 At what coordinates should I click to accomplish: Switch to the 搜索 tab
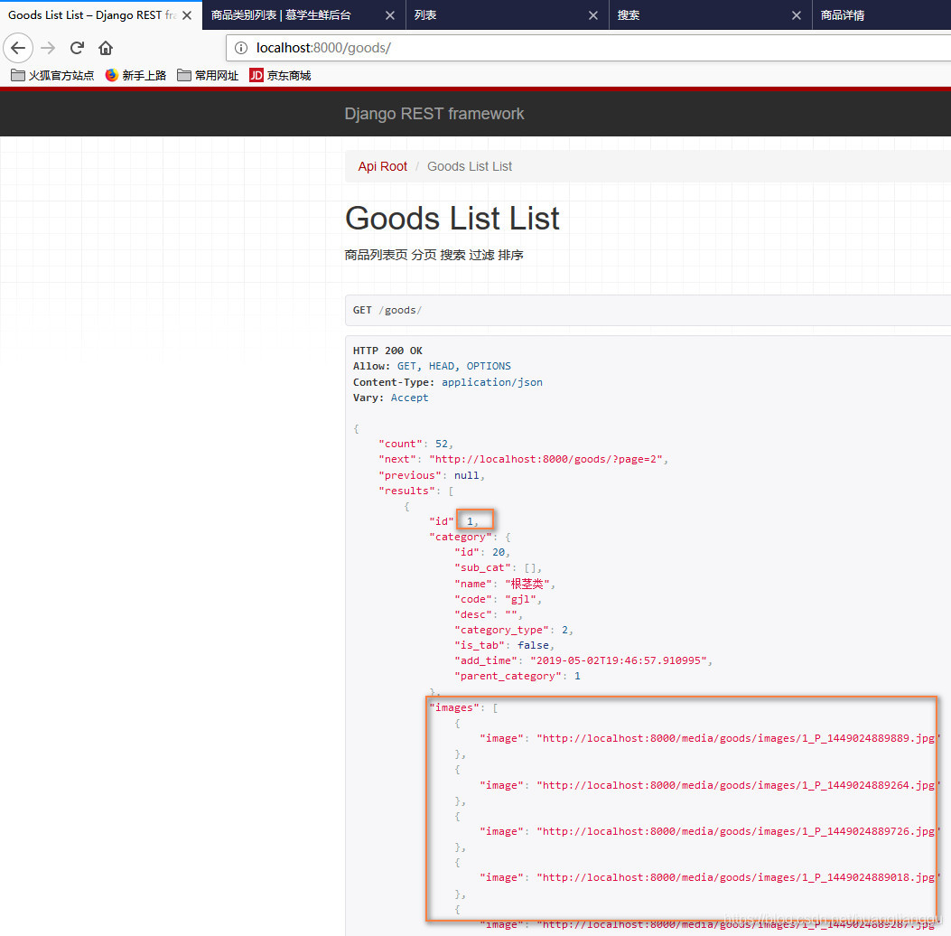(710, 15)
